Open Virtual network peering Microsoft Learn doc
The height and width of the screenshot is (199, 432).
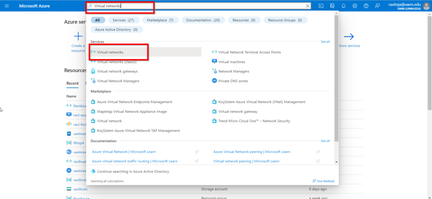coord(246,161)
